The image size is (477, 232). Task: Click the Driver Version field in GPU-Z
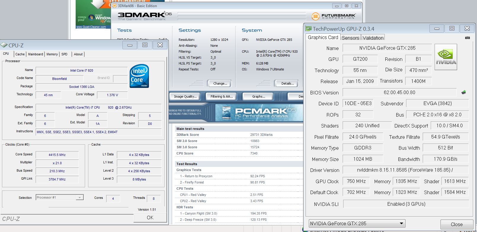tap(406, 170)
